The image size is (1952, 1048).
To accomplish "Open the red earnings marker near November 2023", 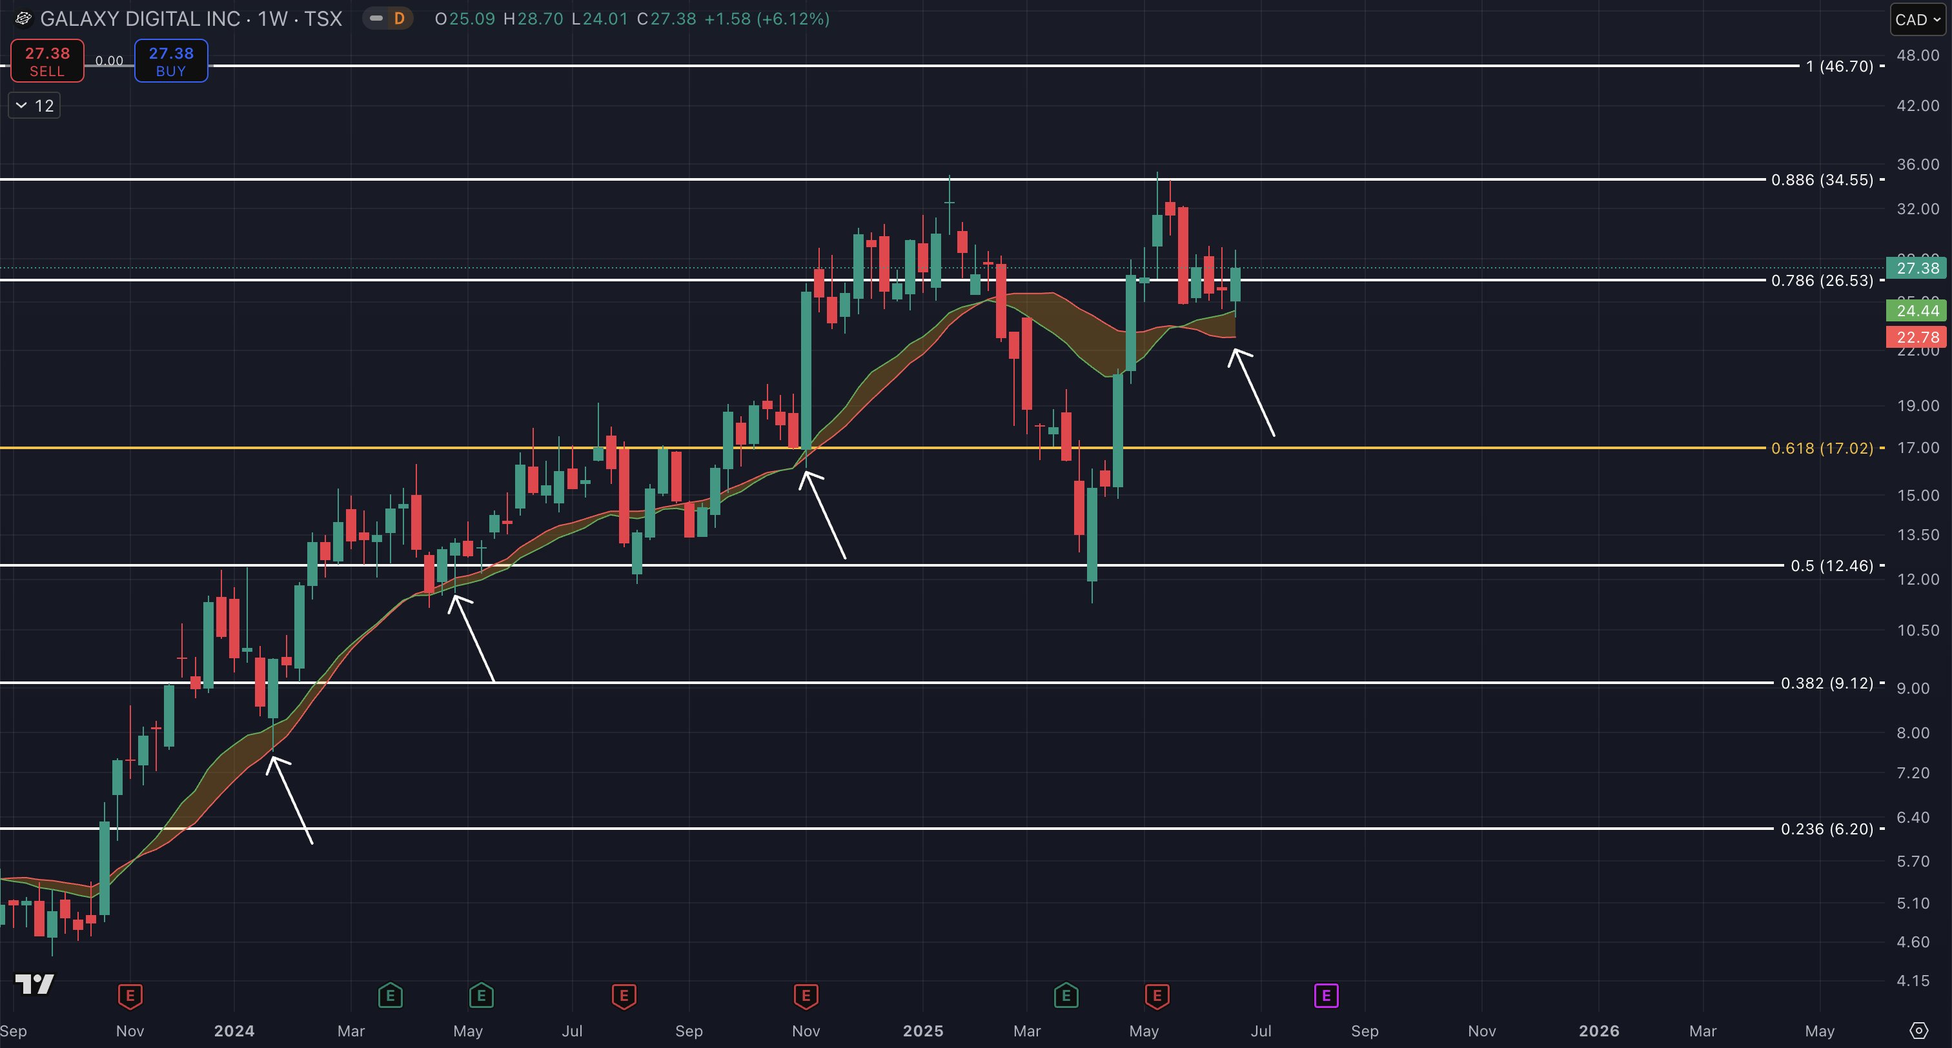I will pos(130,996).
